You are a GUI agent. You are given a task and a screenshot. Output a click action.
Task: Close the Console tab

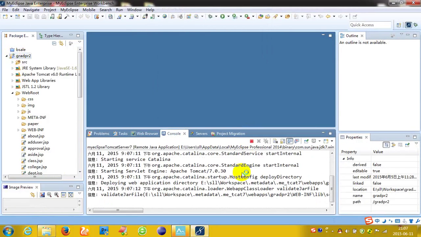pyautogui.click(x=185, y=134)
